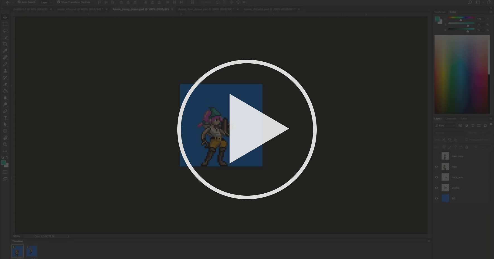Click the Quick Mask mode icon
This screenshot has height=259, width=494.
pos(5,172)
